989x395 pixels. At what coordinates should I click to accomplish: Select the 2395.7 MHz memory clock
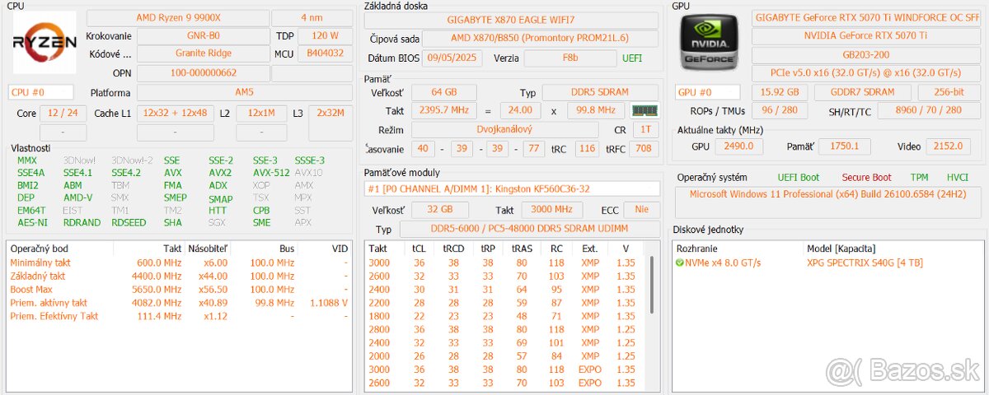445,110
